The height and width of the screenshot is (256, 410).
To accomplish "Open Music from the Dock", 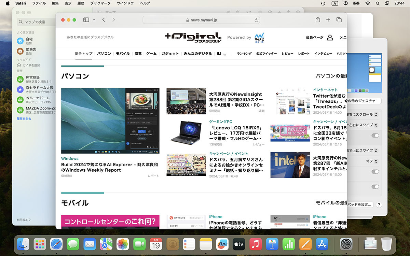I will click(256, 244).
